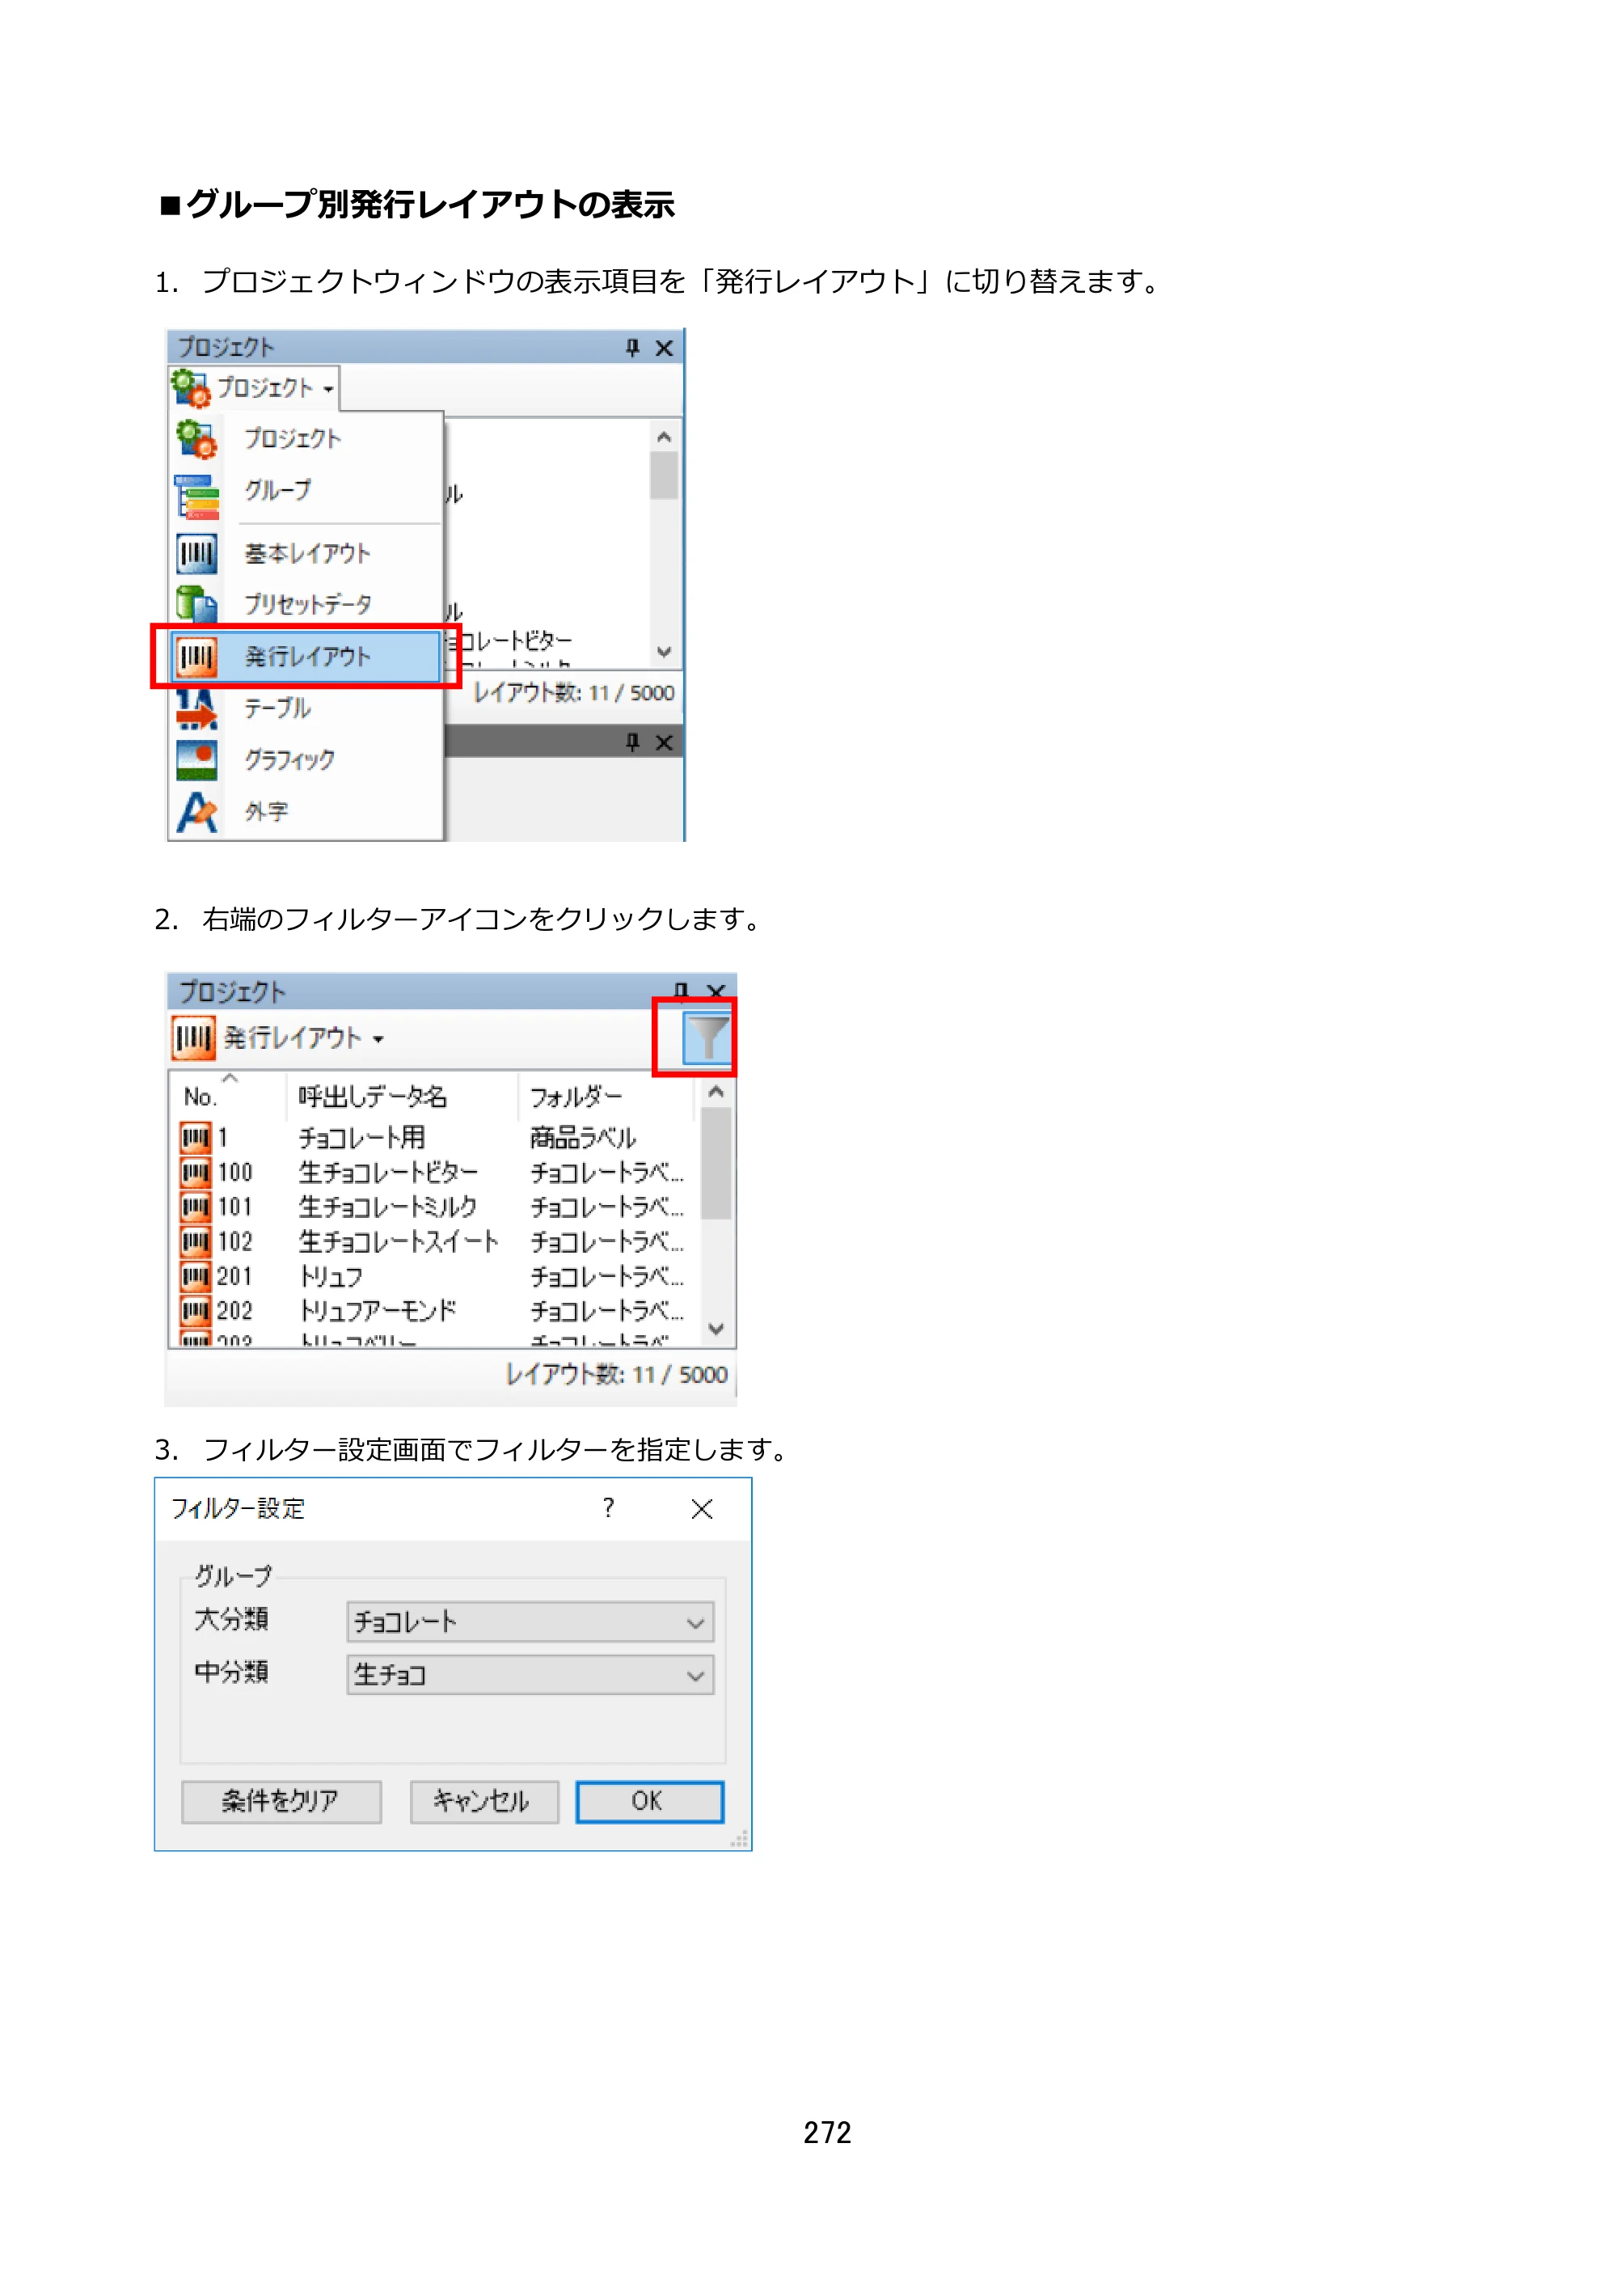Click the filter funnel icon
The height and width of the screenshot is (2287, 1617).
tap(707, 1038)
